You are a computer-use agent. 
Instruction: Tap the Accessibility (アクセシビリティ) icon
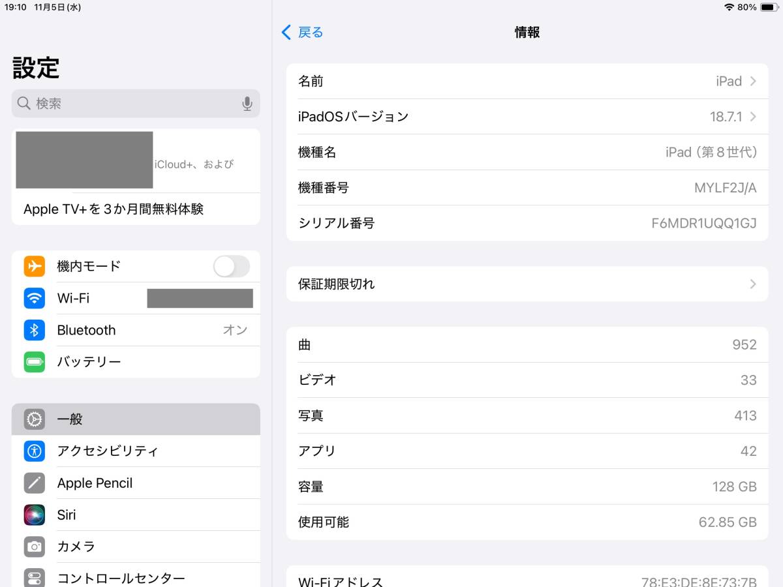click(35, 451)
